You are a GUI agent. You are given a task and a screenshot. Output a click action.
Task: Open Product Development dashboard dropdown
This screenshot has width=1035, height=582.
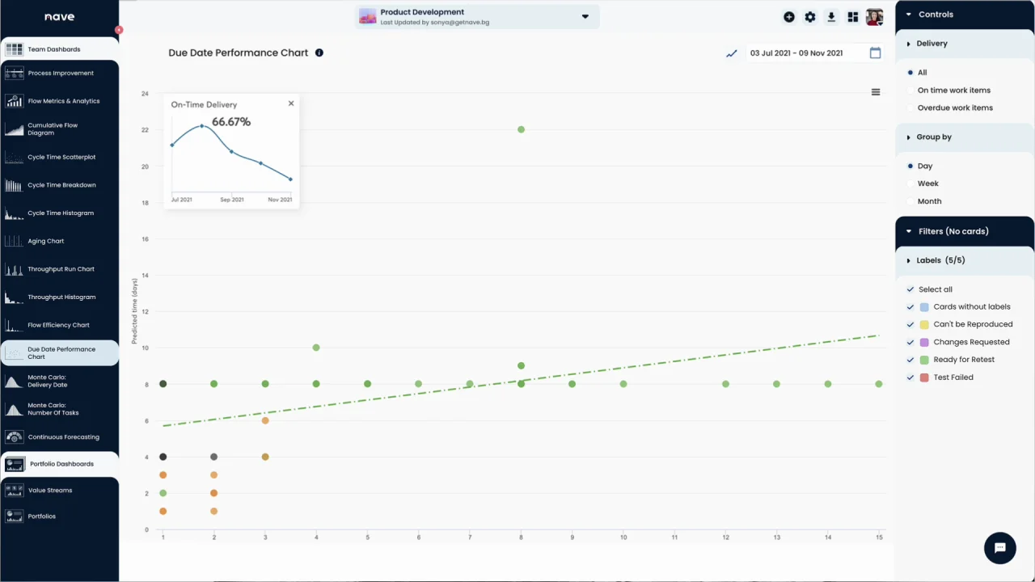[x=585, y=17]
